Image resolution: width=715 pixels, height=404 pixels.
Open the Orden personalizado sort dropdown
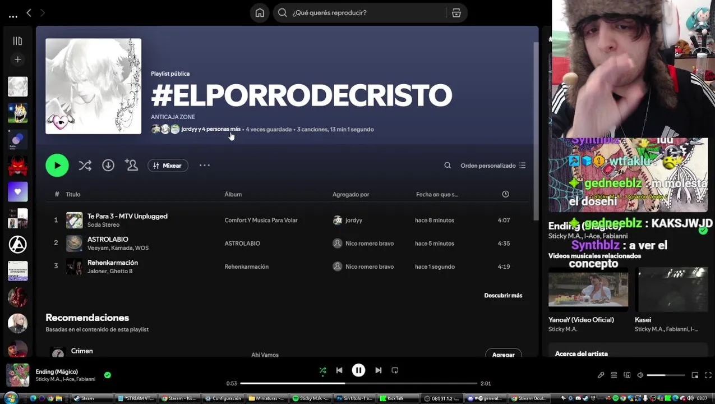(493, 166)
